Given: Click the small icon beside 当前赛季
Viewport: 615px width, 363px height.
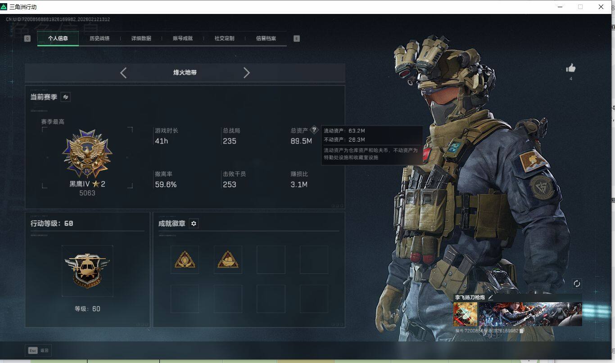Looking at the screenshot, I should pyautogui.click(x=65, y=97).
